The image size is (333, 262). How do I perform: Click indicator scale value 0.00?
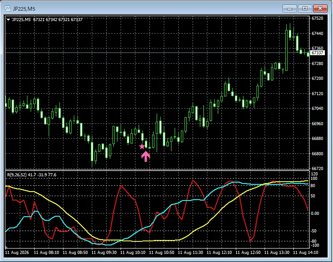(315, 214)
